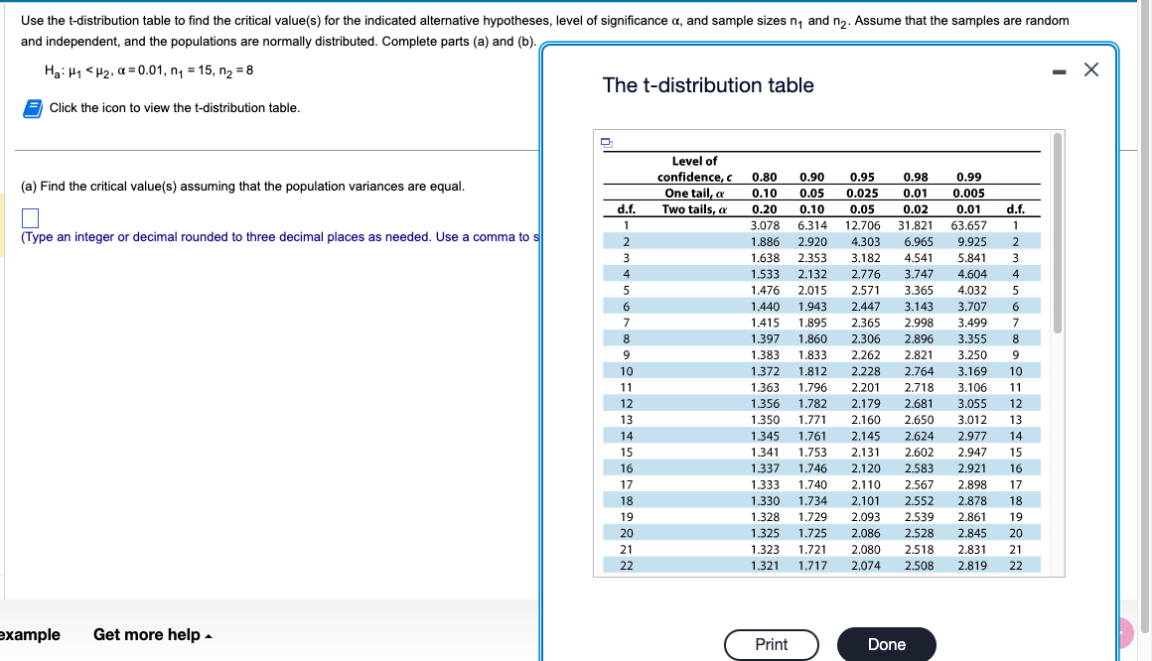This screenshot has height=661, width=1152.
Task: Select table value 3.078 in row 1
Action: pyautogui.click(x=765, y=225)
